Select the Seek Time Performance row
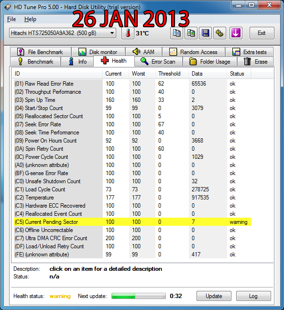 pos(132,132)
